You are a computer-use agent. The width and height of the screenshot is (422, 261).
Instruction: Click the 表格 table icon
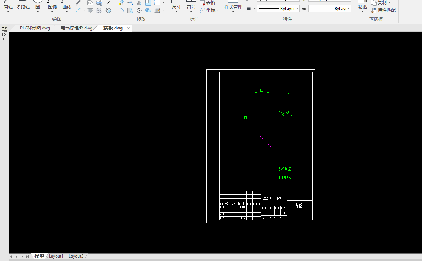[202, 2]
